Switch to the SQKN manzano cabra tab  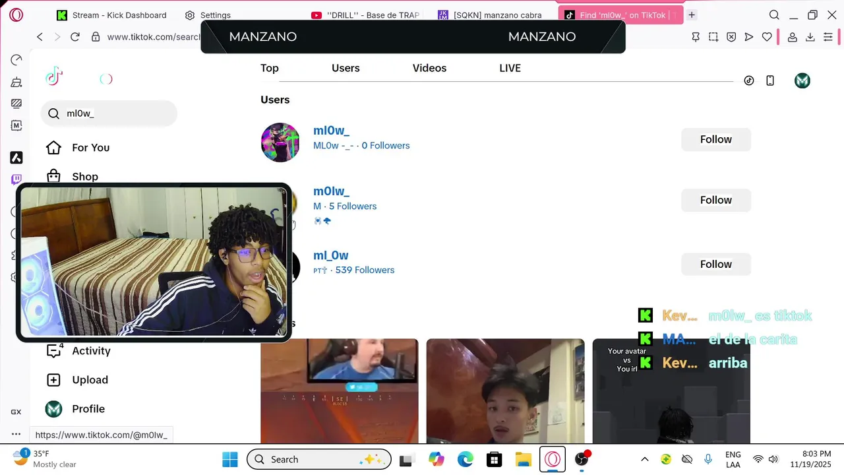(x=491, y=15)
